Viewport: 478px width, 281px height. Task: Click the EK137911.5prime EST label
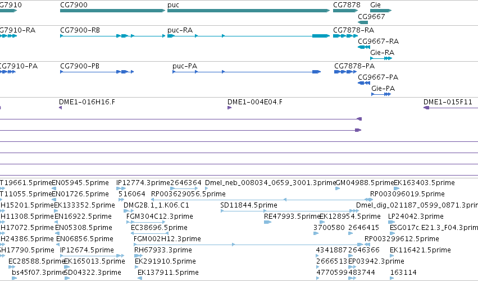point(169,273)
